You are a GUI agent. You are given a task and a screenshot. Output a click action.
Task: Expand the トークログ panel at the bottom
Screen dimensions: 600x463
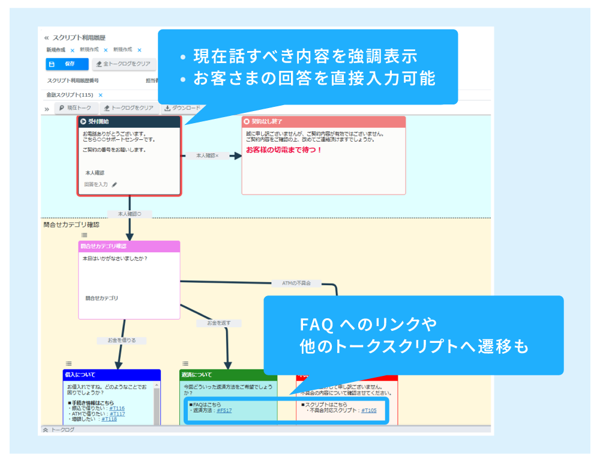[x=45, y=429]
